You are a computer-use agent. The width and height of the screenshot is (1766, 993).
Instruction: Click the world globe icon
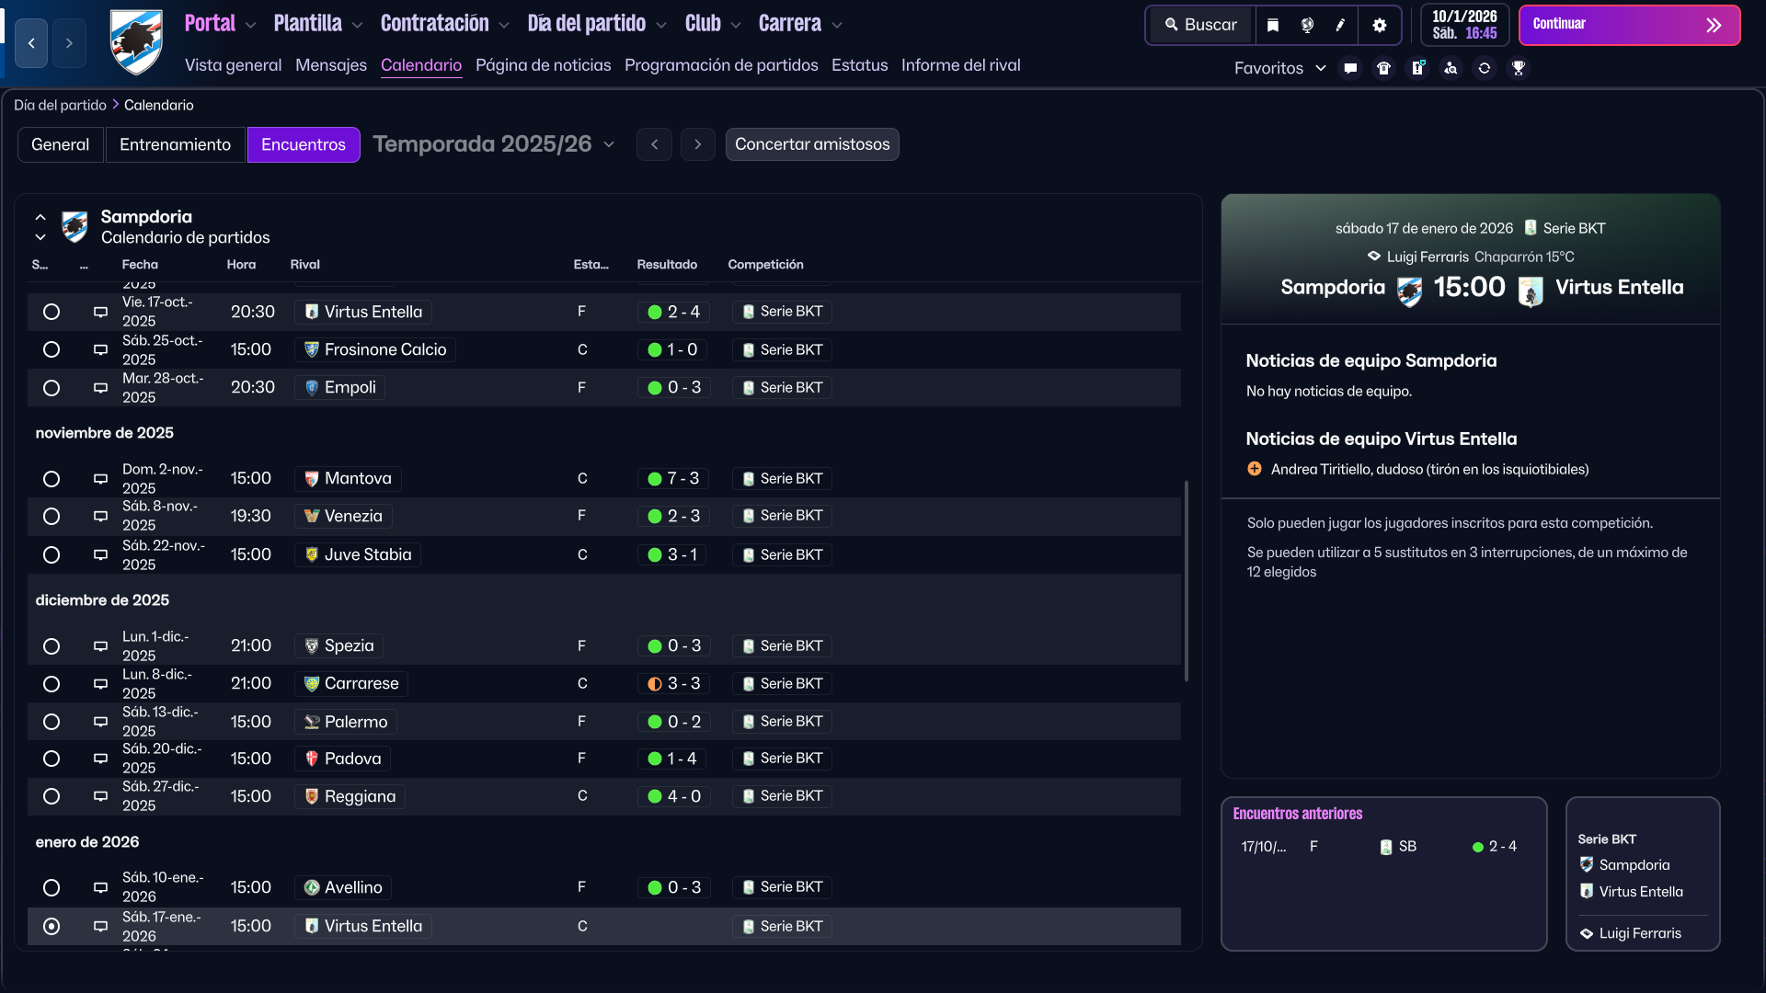[x=1307, y=25]
